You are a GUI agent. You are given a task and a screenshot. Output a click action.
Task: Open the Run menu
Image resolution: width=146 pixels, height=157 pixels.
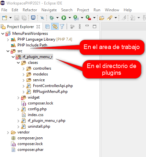[97, 10]
